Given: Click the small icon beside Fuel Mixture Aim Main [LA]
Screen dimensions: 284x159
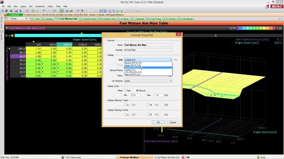Looking at the screenshot, I should tap(7, 28).
